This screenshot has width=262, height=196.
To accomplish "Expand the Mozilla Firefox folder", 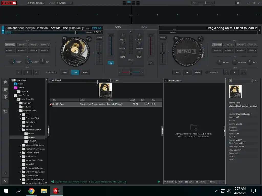I will pos(20,153).
